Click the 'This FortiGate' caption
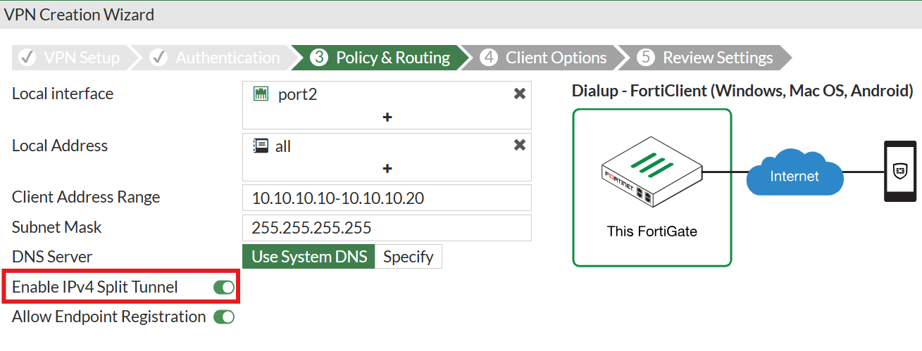 coord(652,231)
